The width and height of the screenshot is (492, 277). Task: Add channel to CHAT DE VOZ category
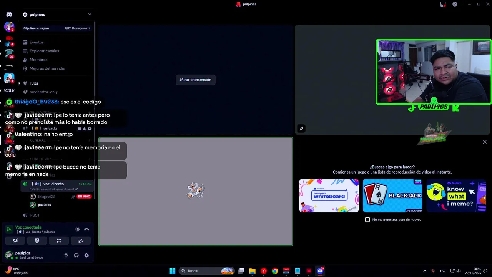[90, 159]
